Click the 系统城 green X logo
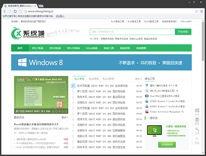Viewport: 206px width, 156px height. (x=16, y=34)
